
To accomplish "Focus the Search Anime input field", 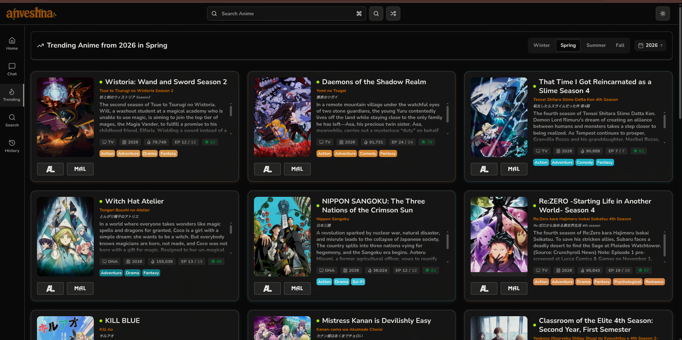I will pyautogui.click(x=286, y=14).
